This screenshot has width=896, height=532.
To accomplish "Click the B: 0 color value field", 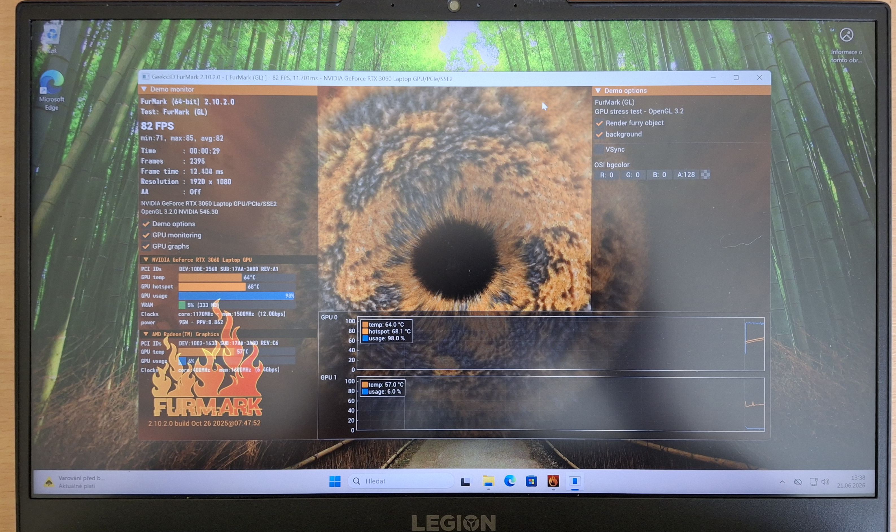I will point(659,175).
